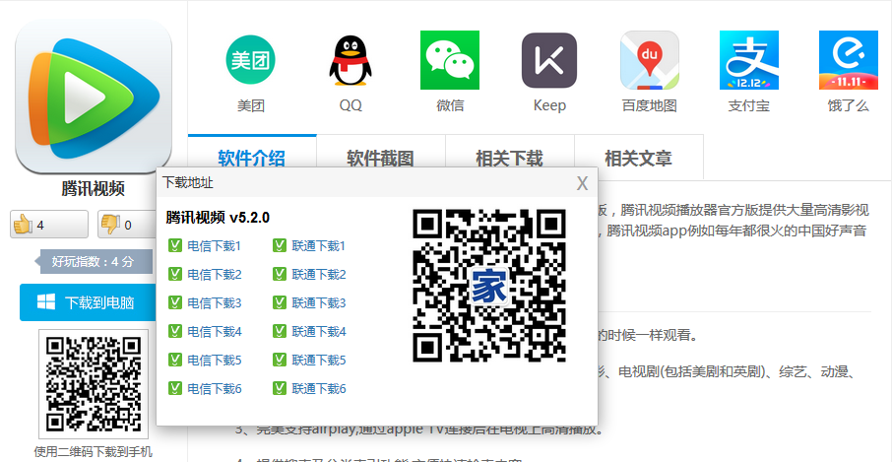The width and height of the screenshot is (892, 462).
Task: Click green shield icon beside 联通下载4
Action: click(x=280, y=331)
